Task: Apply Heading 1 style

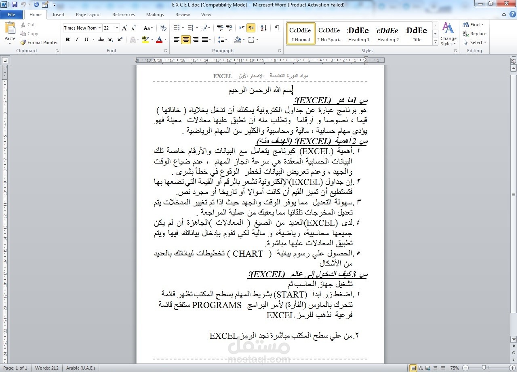Action: 359,34
